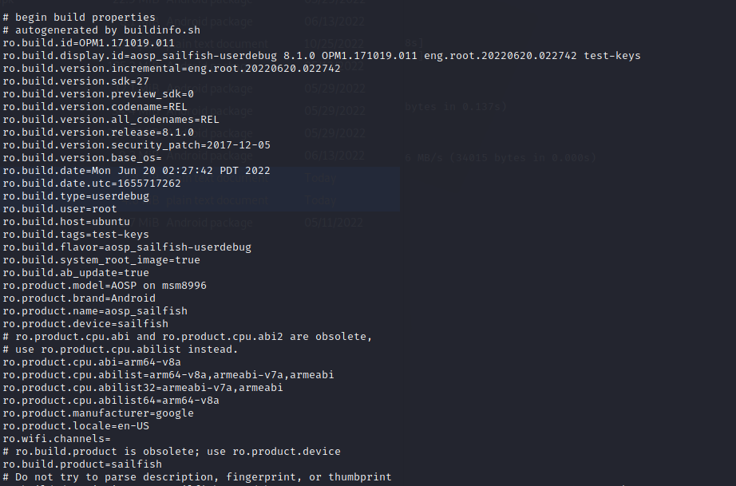Click the ro.product.locale=en-US line

76,425
